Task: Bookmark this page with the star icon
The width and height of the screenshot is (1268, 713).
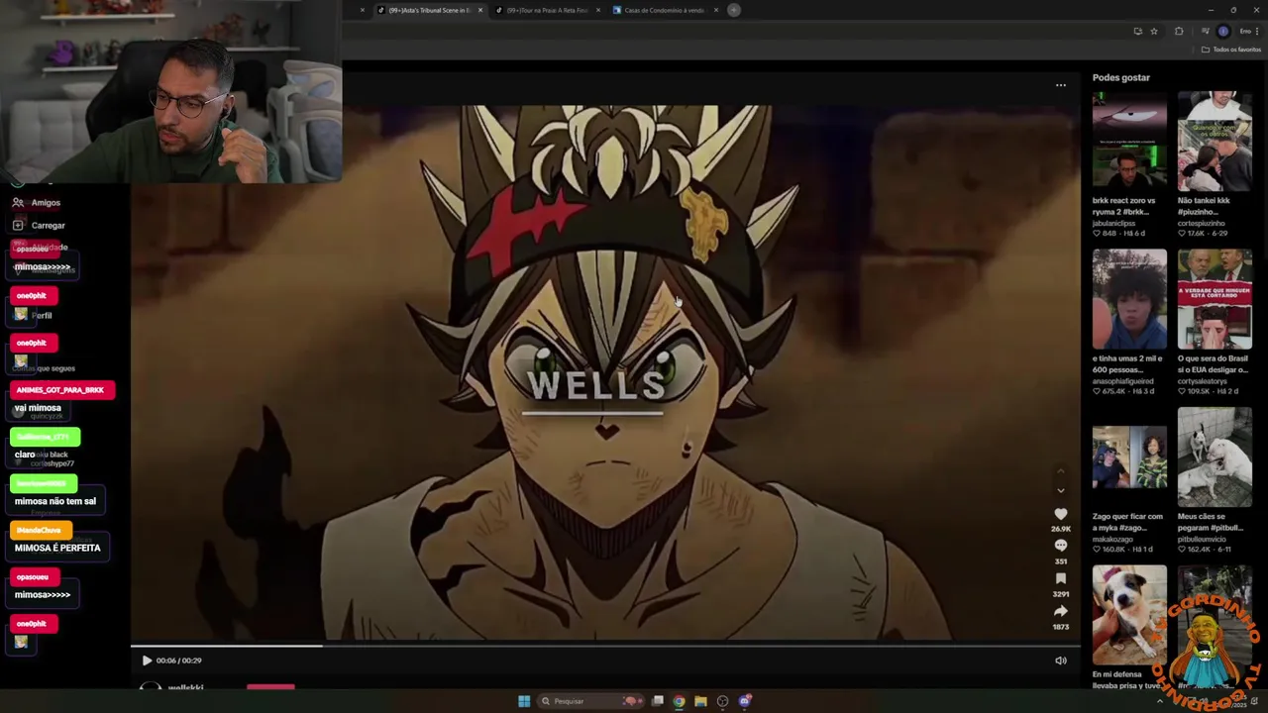Action: (1154, 31)
